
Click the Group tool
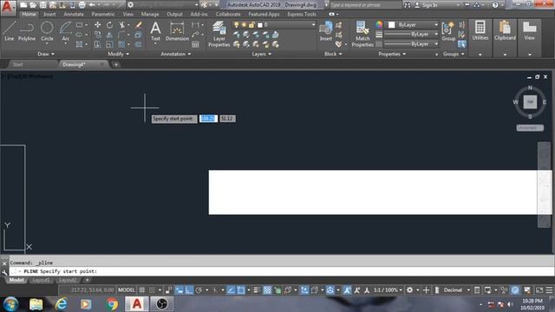pos(448,31)
